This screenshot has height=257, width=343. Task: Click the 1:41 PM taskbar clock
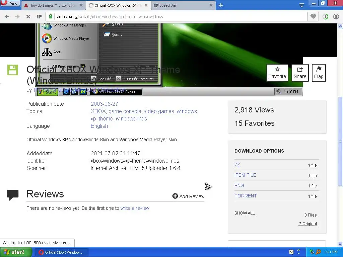coord(331,252)
